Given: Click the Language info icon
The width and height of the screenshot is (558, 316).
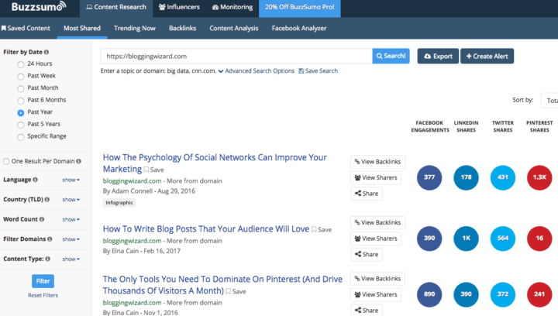Looking at the screenshot, I should (x=35, y=180).
